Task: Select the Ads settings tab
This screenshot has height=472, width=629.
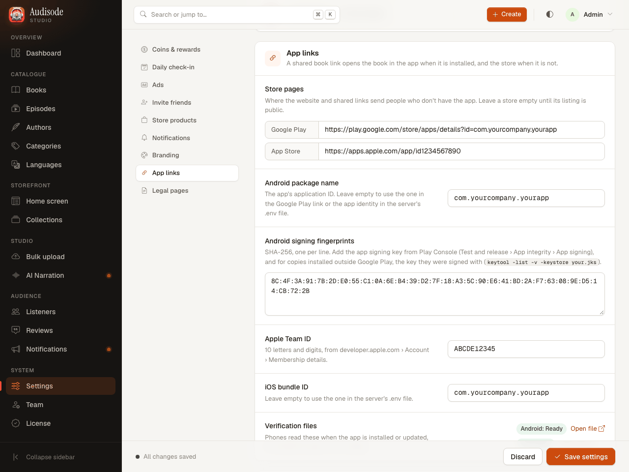Action: pos(187,85)
